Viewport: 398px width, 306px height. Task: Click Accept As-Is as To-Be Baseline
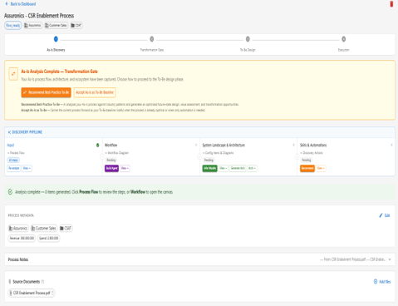[x=95, y=92]
